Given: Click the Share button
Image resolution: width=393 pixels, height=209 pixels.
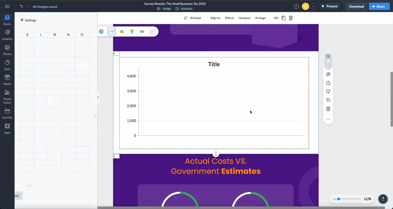Looking at the screenshot, I should (x=379, y=6).
